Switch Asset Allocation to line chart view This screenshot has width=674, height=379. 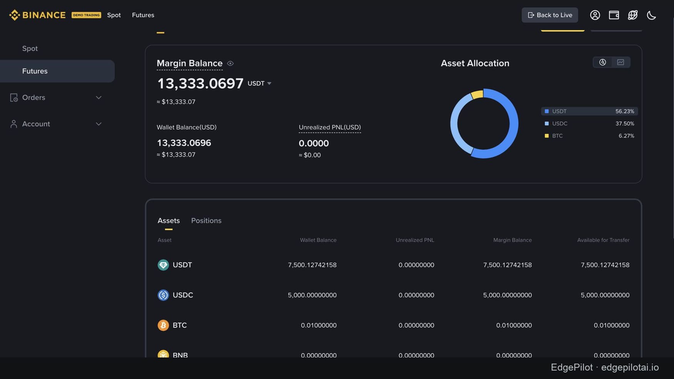coord(621,62)
